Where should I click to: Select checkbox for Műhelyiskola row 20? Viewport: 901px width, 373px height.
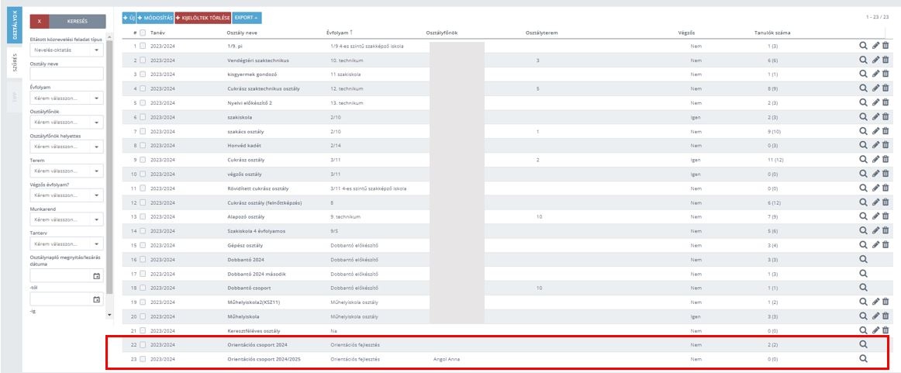[143, 316]
